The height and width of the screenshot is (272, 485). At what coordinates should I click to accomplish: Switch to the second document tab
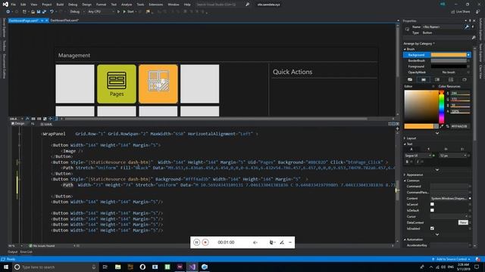click(x=64, y=20)
